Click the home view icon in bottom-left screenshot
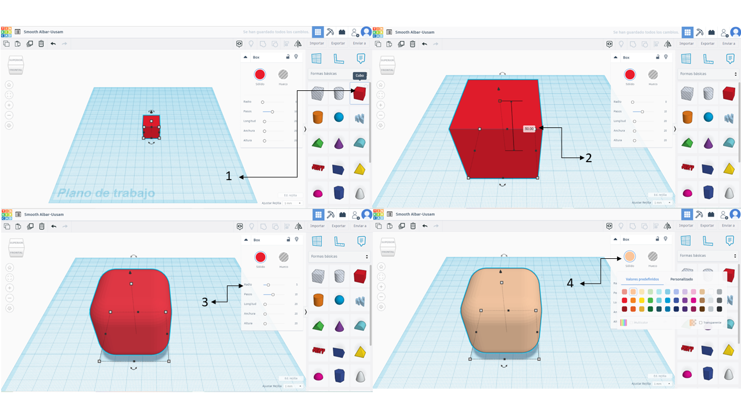This screenshot has height=417, width=741. click(9, 267)
